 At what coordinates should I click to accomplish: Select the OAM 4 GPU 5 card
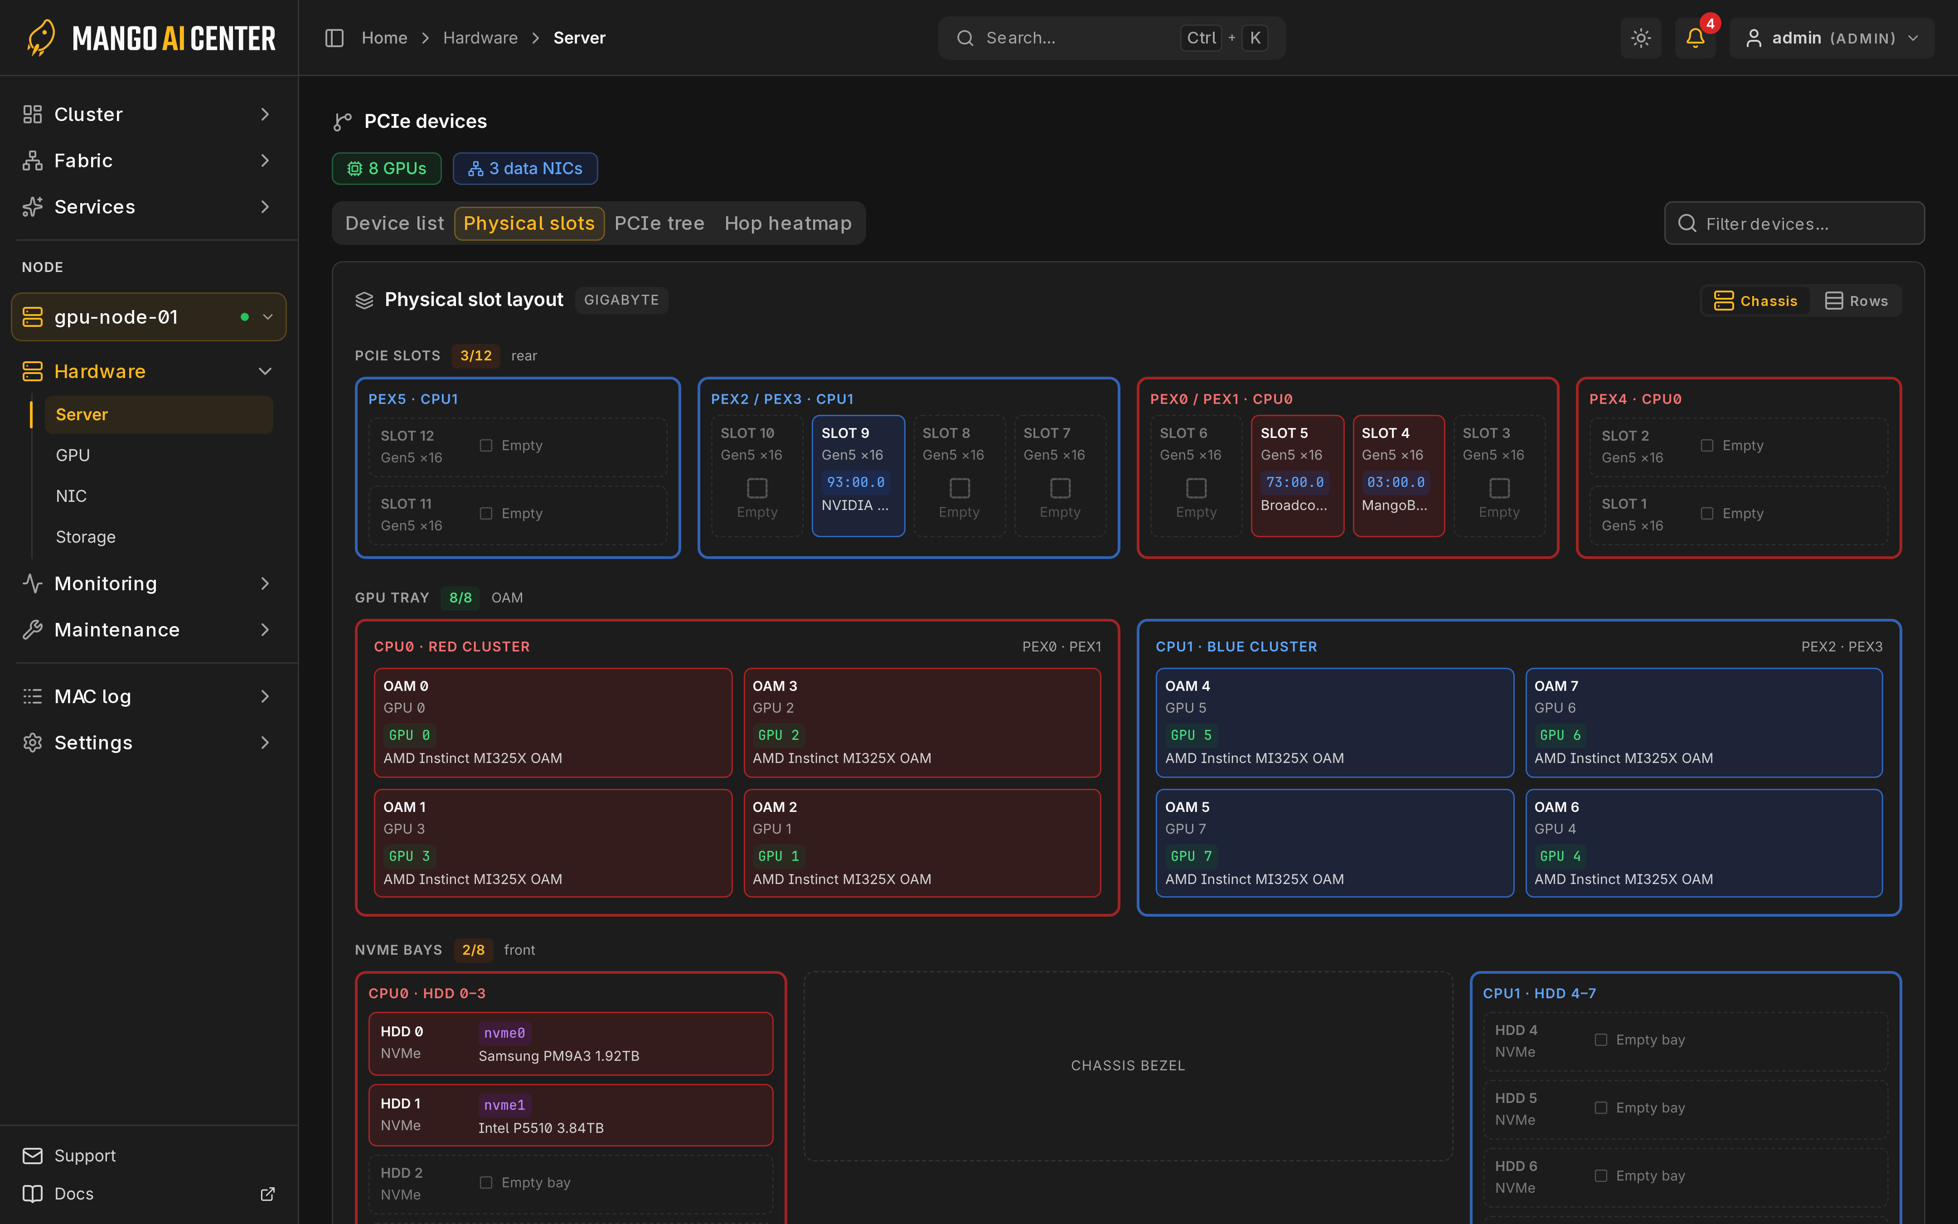pyautogui.click(x=1335, y=723)
